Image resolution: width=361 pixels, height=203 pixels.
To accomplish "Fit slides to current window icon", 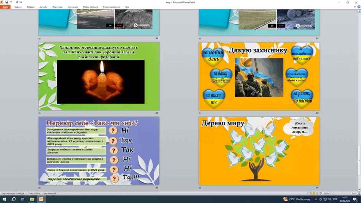I will 358,193.
